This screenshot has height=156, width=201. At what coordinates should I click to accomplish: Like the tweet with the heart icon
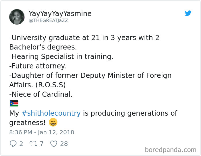pyautogui.click(x=54, y=144)
